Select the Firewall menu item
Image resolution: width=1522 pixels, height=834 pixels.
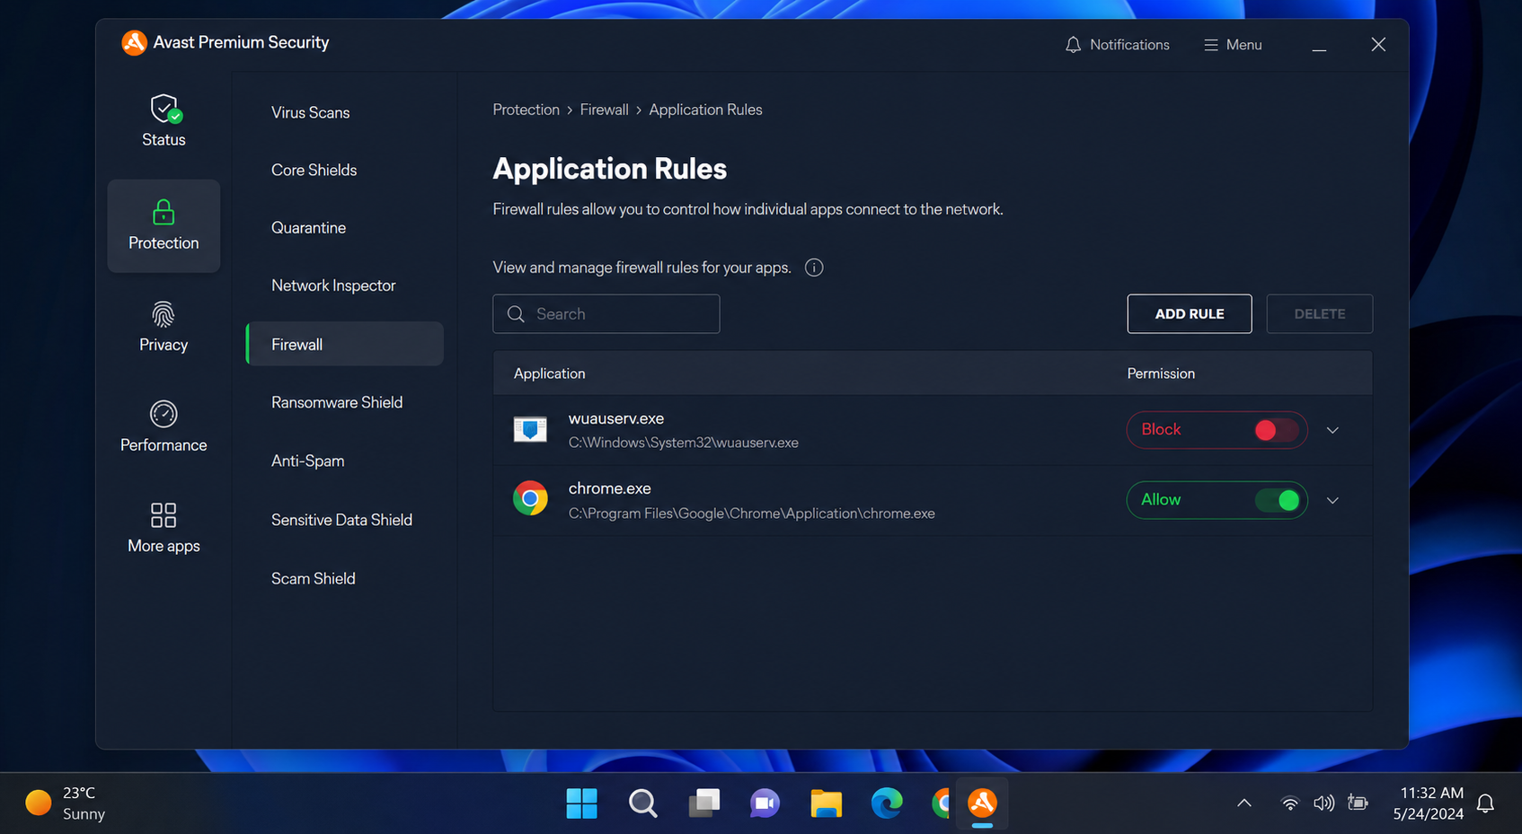345,344
